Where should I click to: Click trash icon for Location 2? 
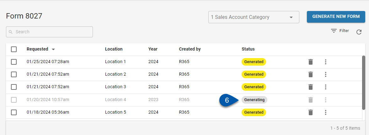(311, 74)
